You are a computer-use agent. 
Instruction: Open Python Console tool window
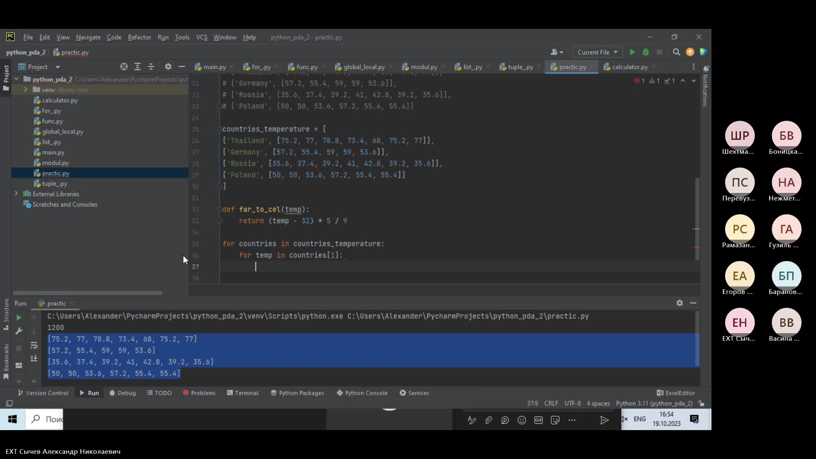click(362, 393)
